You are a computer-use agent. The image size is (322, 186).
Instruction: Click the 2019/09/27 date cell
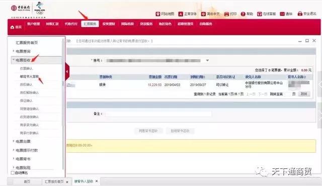(198, 84)
